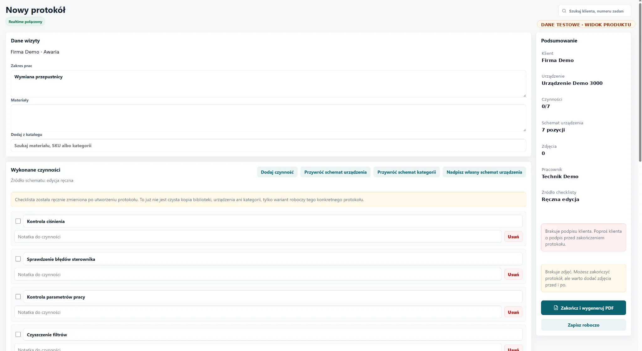The height and width of the screenshot is (351, 642).
Task: Click Nadpisz własny schemat urządzenia
Action: pyautogui.click(x=484, y=172)
